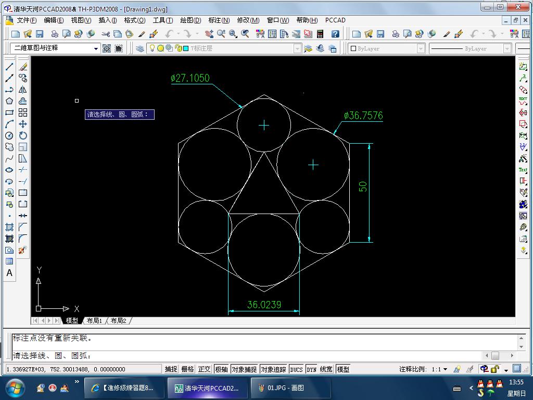Select the Mirror tool
This screenshot has height=400, width=533.
click(x=23, y=90)
